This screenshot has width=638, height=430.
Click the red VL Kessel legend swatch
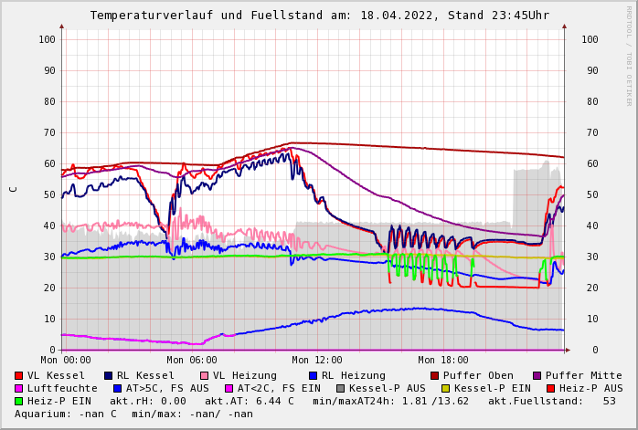[19, 375]
